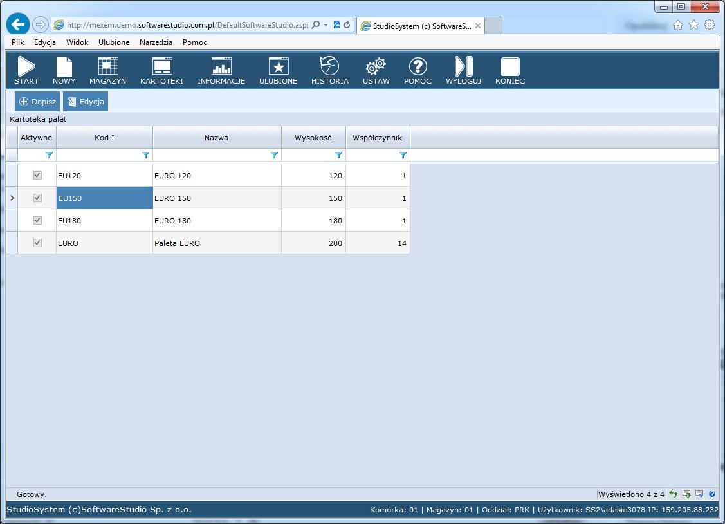725x524 pixels.
Task: Open address bar autocomplete dropdown arrow
Action: click(x=326, y=25)
